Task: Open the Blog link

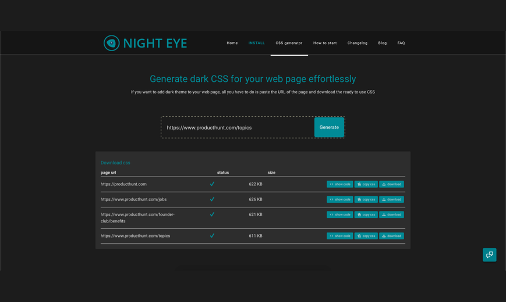Action: coord(382,43)
